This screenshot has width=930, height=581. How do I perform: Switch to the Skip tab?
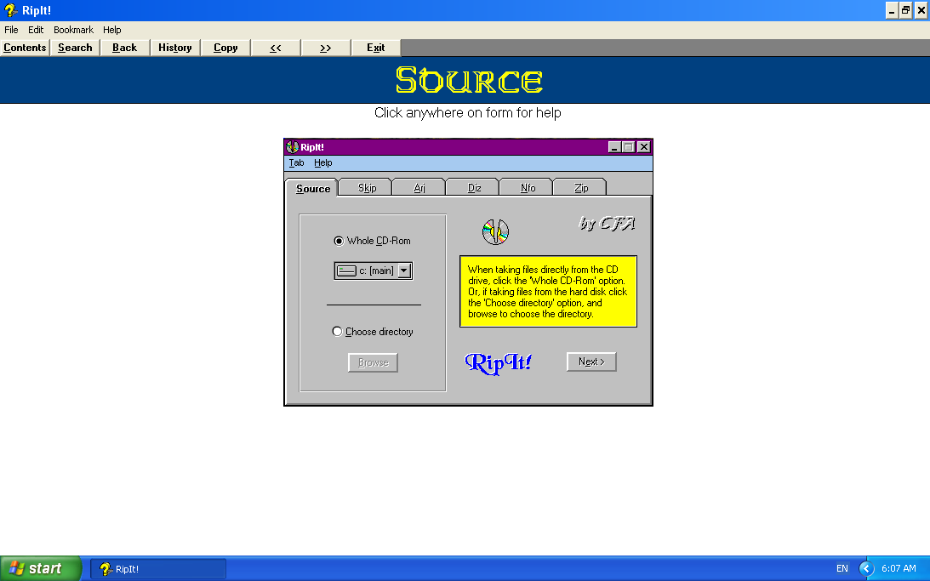coord(367,188)
